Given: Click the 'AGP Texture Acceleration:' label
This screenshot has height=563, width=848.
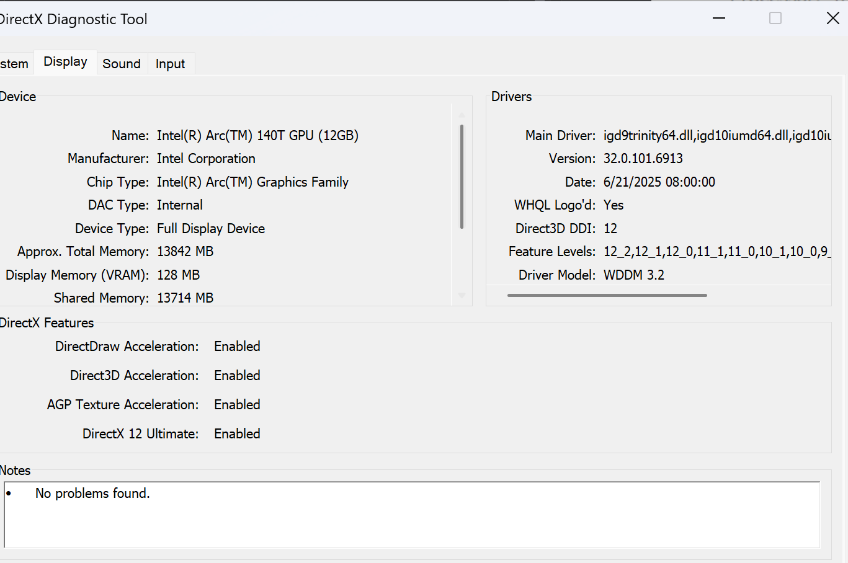Looking at the screenshot, I should point(123,405).
